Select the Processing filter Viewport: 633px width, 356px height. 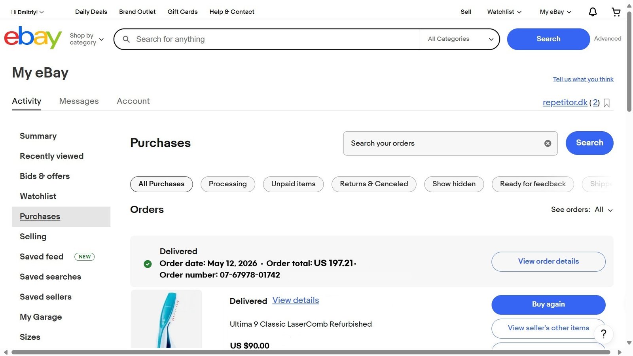[x=228, y=184]
